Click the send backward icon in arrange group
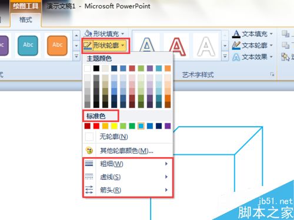The image size is (294, 220). pyautogui.click(x=285, y=45)
